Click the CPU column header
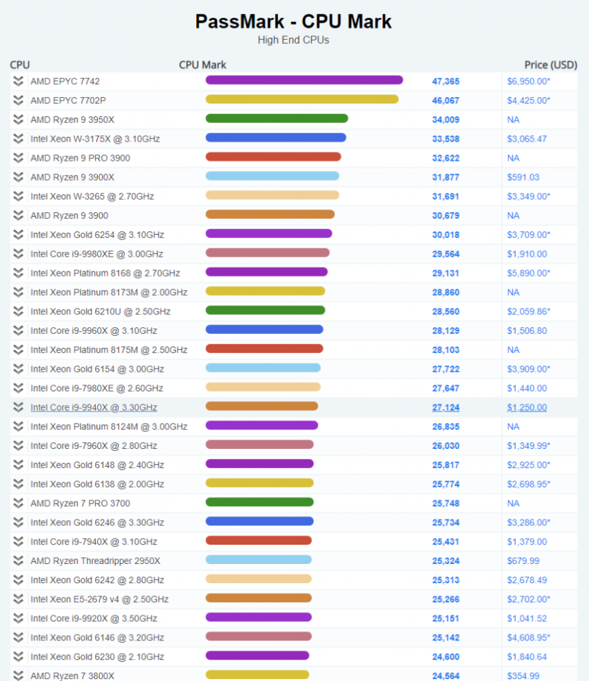589x681 pixels. (20, 65)
